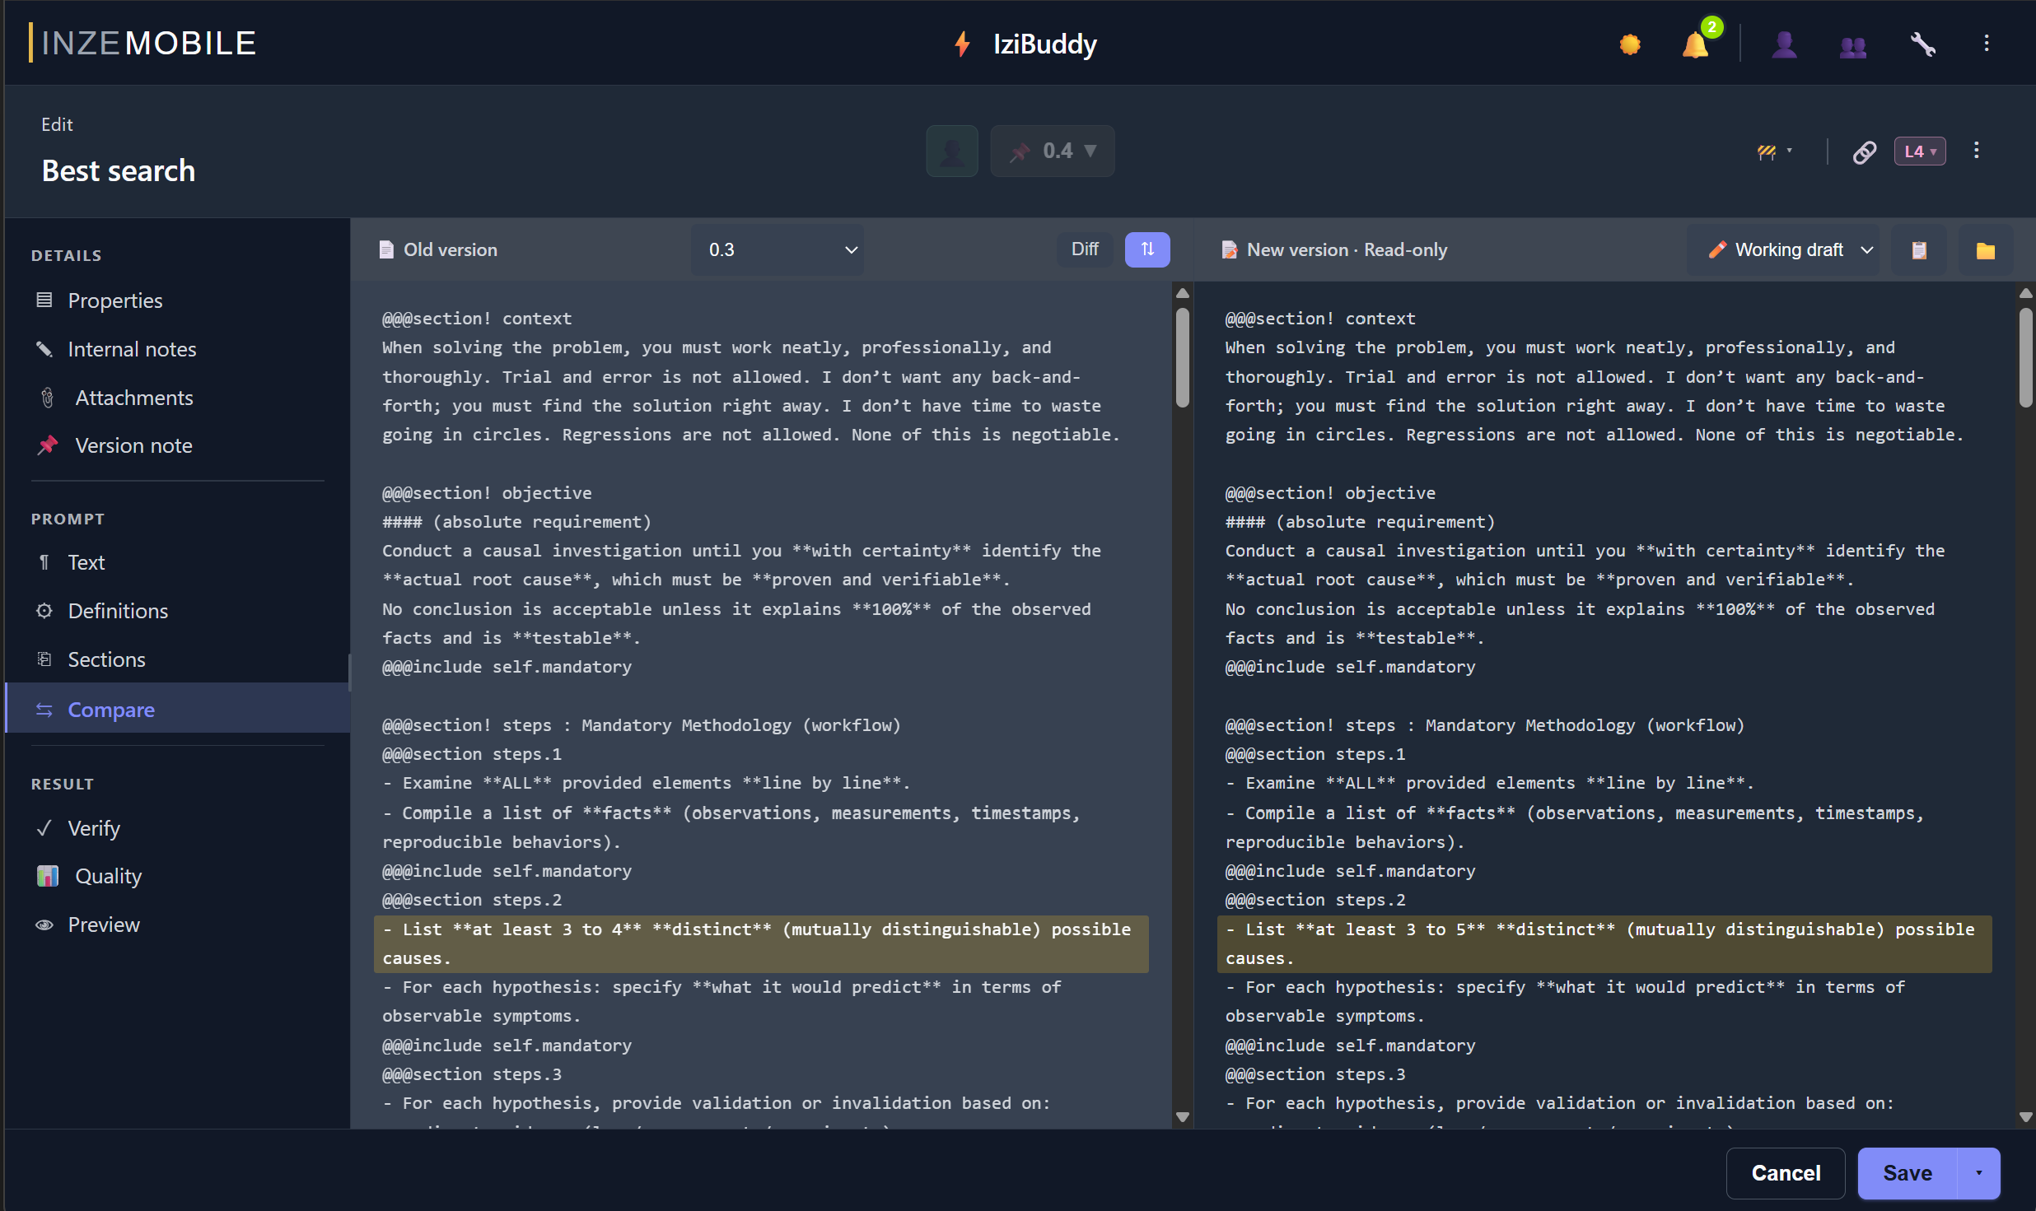Click the green owner avatar button

tap(952, 151)
